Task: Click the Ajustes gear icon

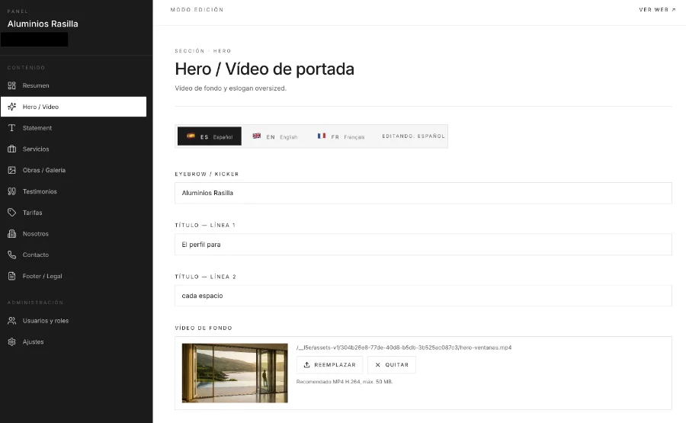Action: tap(11, 341)
